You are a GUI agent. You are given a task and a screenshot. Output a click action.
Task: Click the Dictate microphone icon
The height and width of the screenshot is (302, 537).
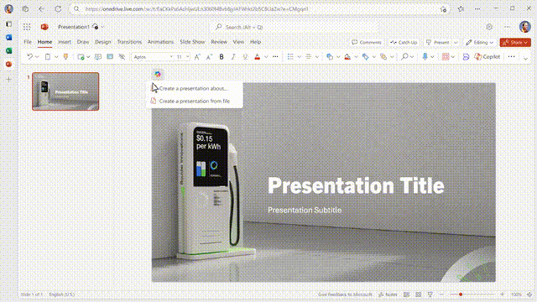click(425, 57)
